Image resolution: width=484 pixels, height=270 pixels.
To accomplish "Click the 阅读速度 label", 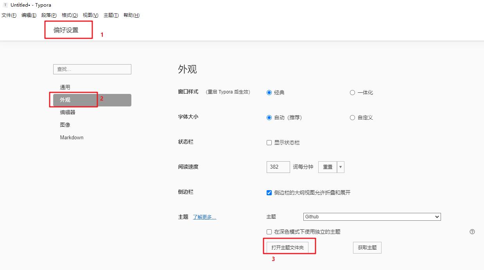I will [188, 167].
